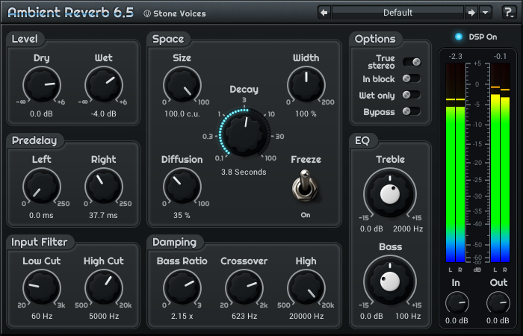
Task: Click the -2.3 input peak readout
Action: (x=456, y=57)
